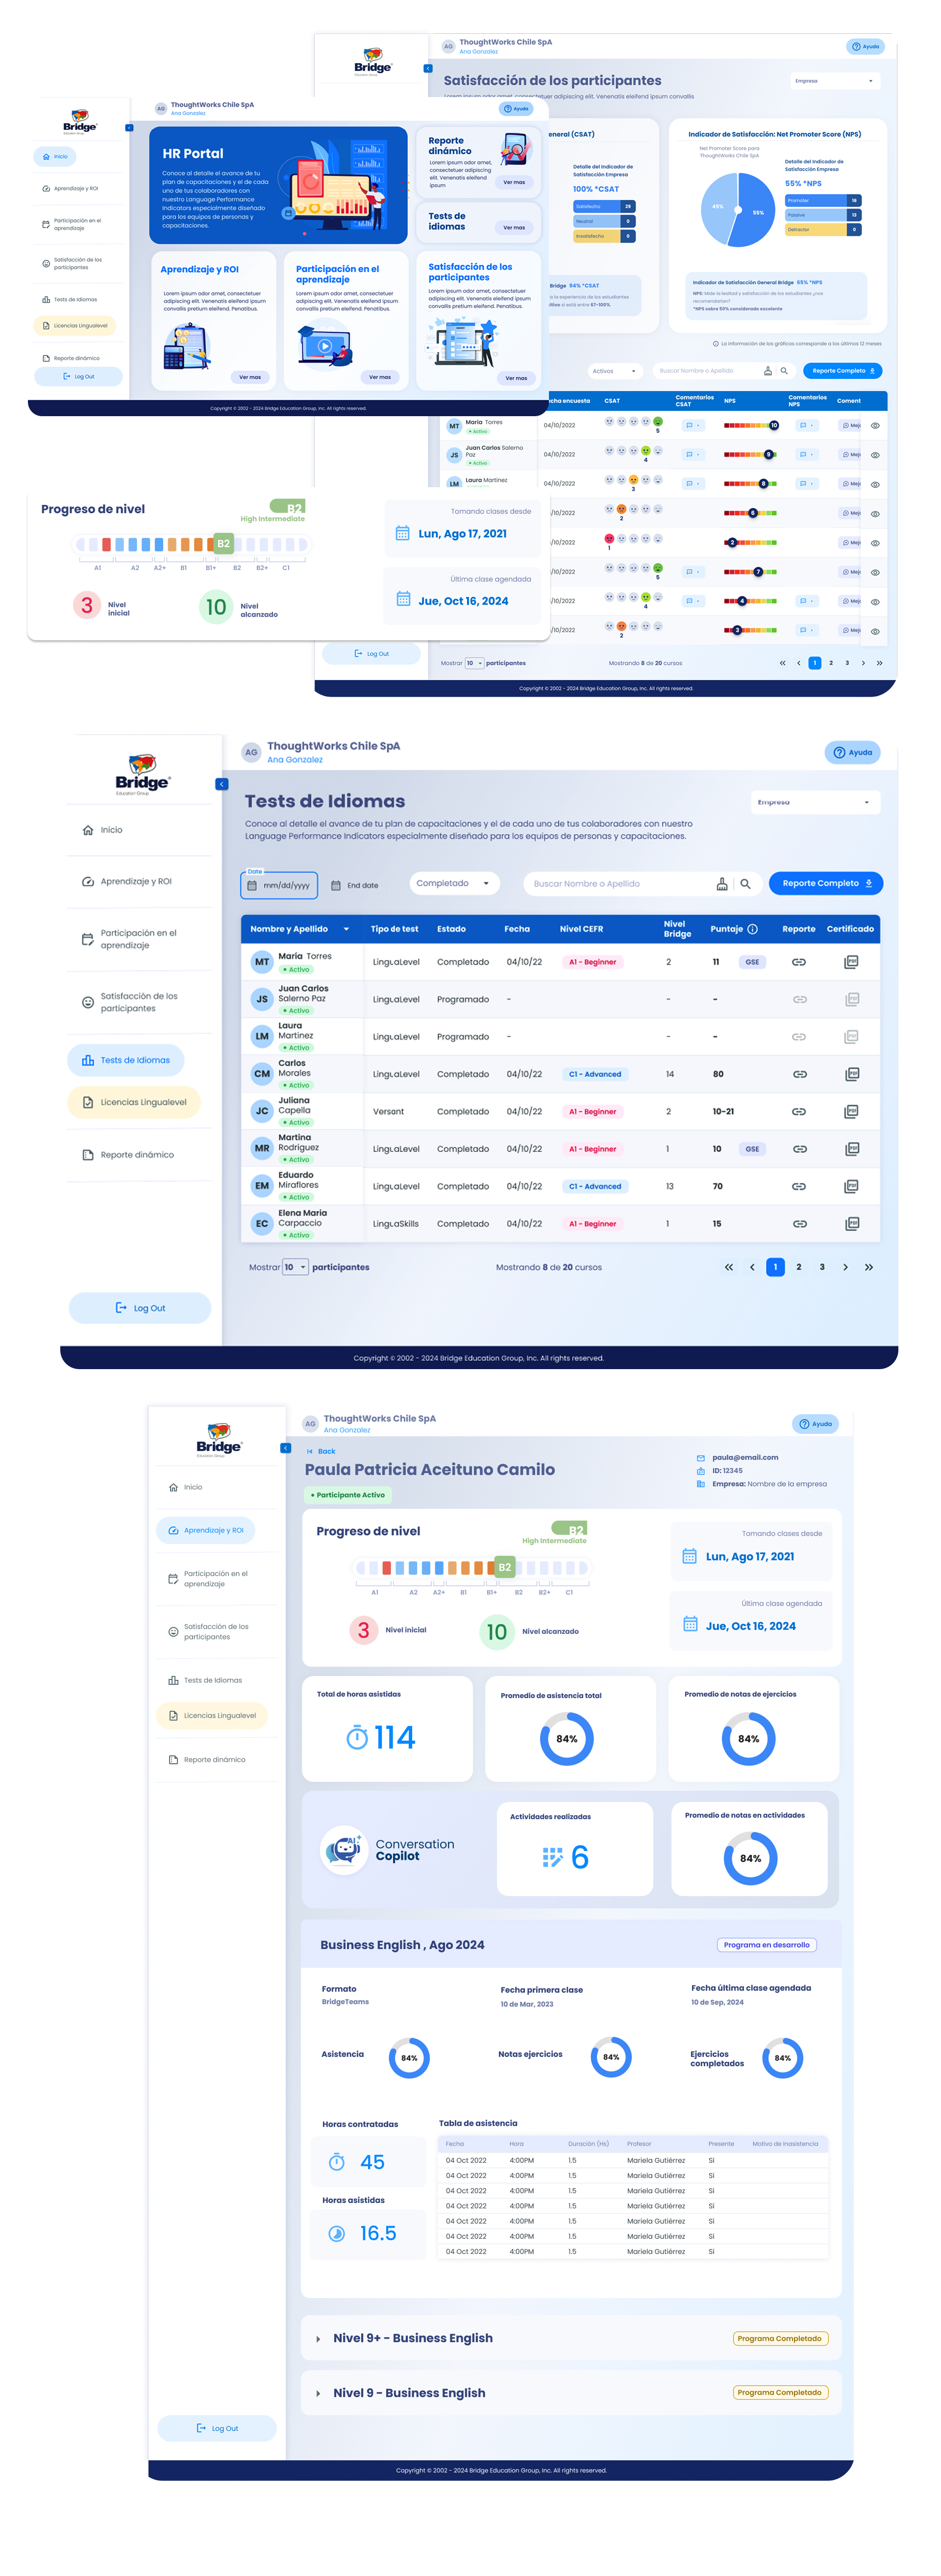Open Elena Maria Carpaccio PDF certificate icon

(851, 1223)
